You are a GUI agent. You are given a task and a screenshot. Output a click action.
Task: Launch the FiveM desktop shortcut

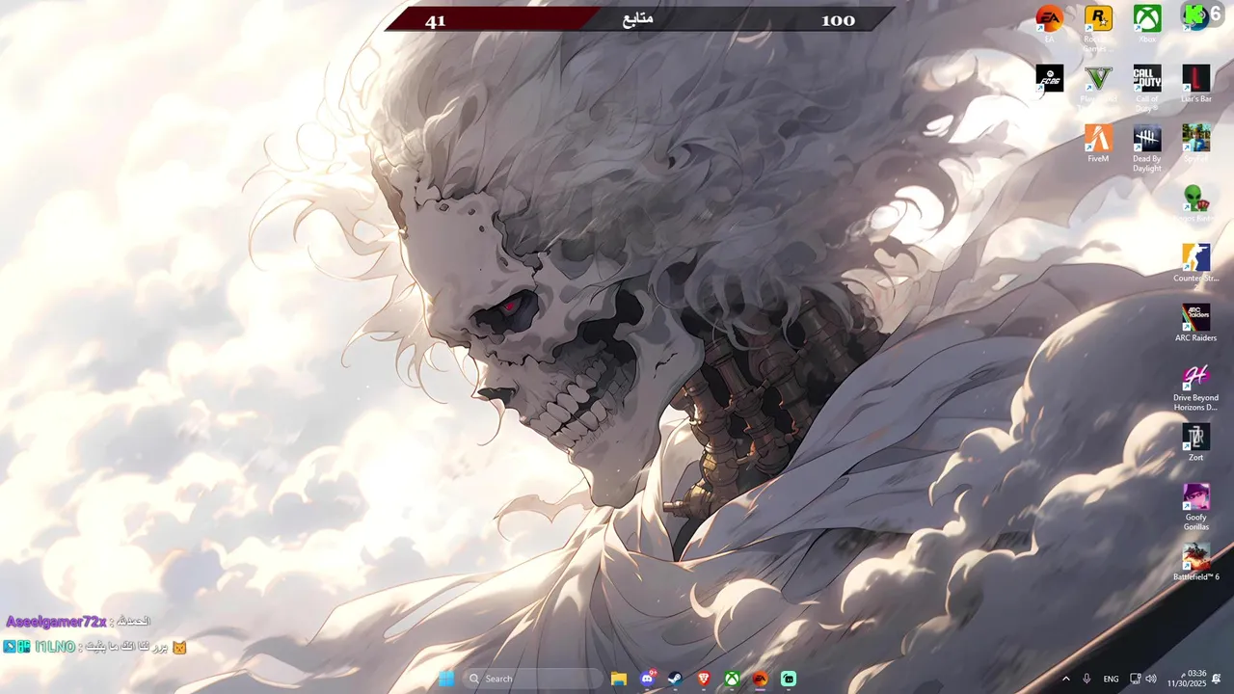tap(1098, 143)
